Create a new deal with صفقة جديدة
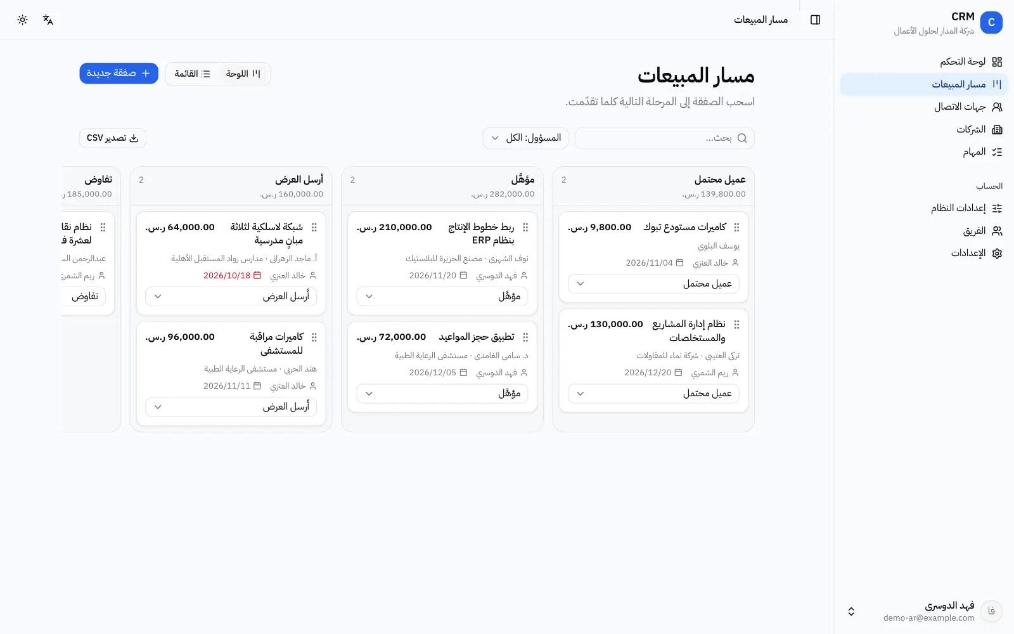1014x634 pixels. tap(119, 74)
